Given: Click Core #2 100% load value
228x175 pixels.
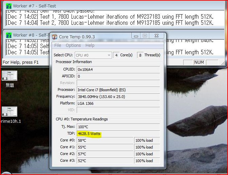Looking at the screenshot, I should point(147,154).
